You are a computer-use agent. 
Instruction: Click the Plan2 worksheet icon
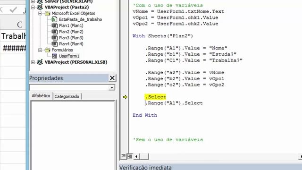pyautogui.click(x=55, y=32)
